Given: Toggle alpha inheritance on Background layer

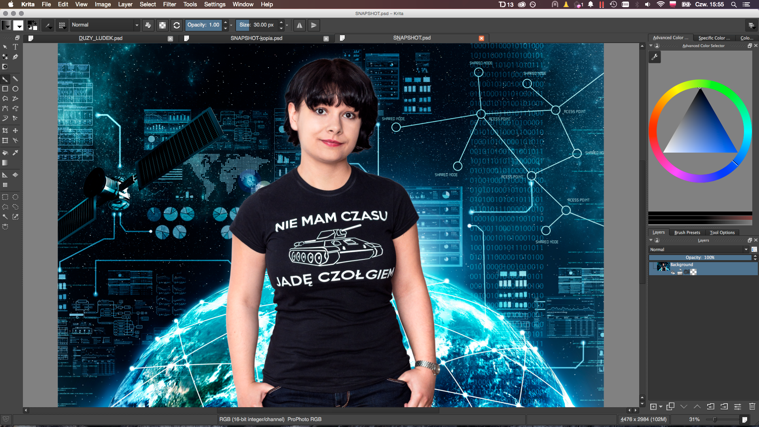Looking at the screenshot, I should [687, 272].
